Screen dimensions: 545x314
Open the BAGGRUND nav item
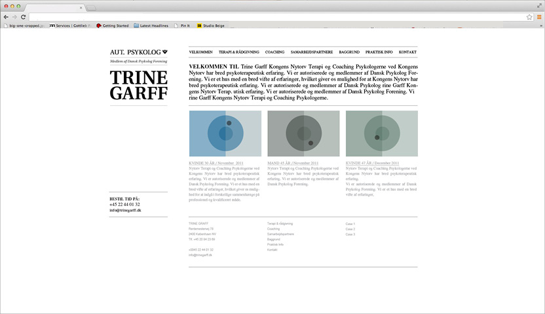[x=349, y=52]
